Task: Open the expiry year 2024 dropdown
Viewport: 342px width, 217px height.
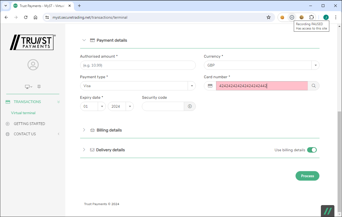Action: pyautogui.click(x=121, y=106)
